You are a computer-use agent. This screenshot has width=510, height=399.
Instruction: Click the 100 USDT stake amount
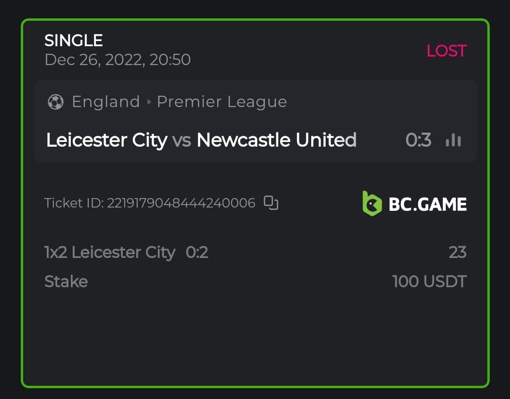429,282
